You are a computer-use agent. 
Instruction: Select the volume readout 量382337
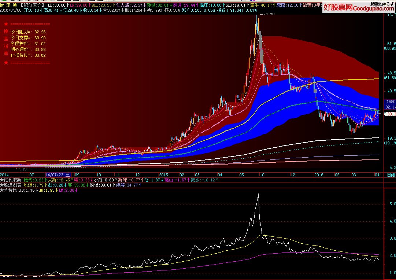pos(111,10)
